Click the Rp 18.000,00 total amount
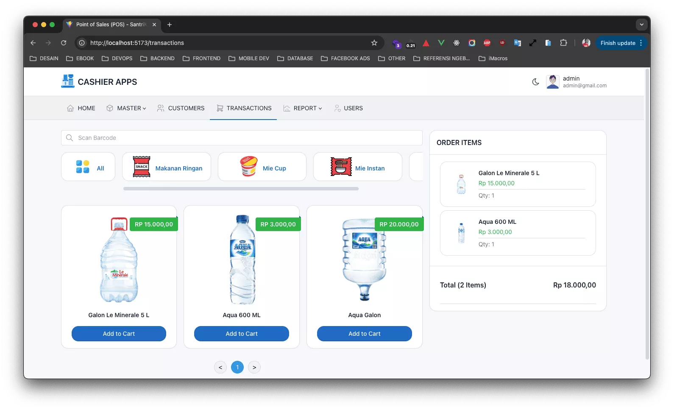 [574, 285]
